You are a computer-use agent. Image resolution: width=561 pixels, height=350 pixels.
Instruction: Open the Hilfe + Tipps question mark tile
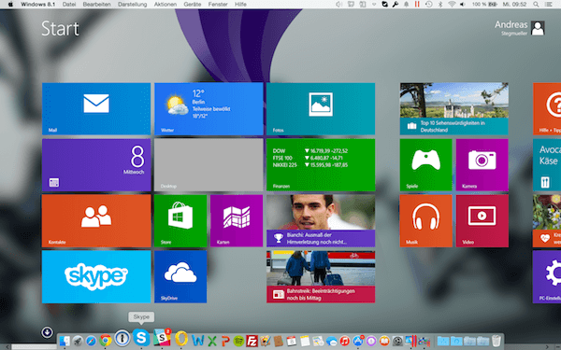click(547, 109)
